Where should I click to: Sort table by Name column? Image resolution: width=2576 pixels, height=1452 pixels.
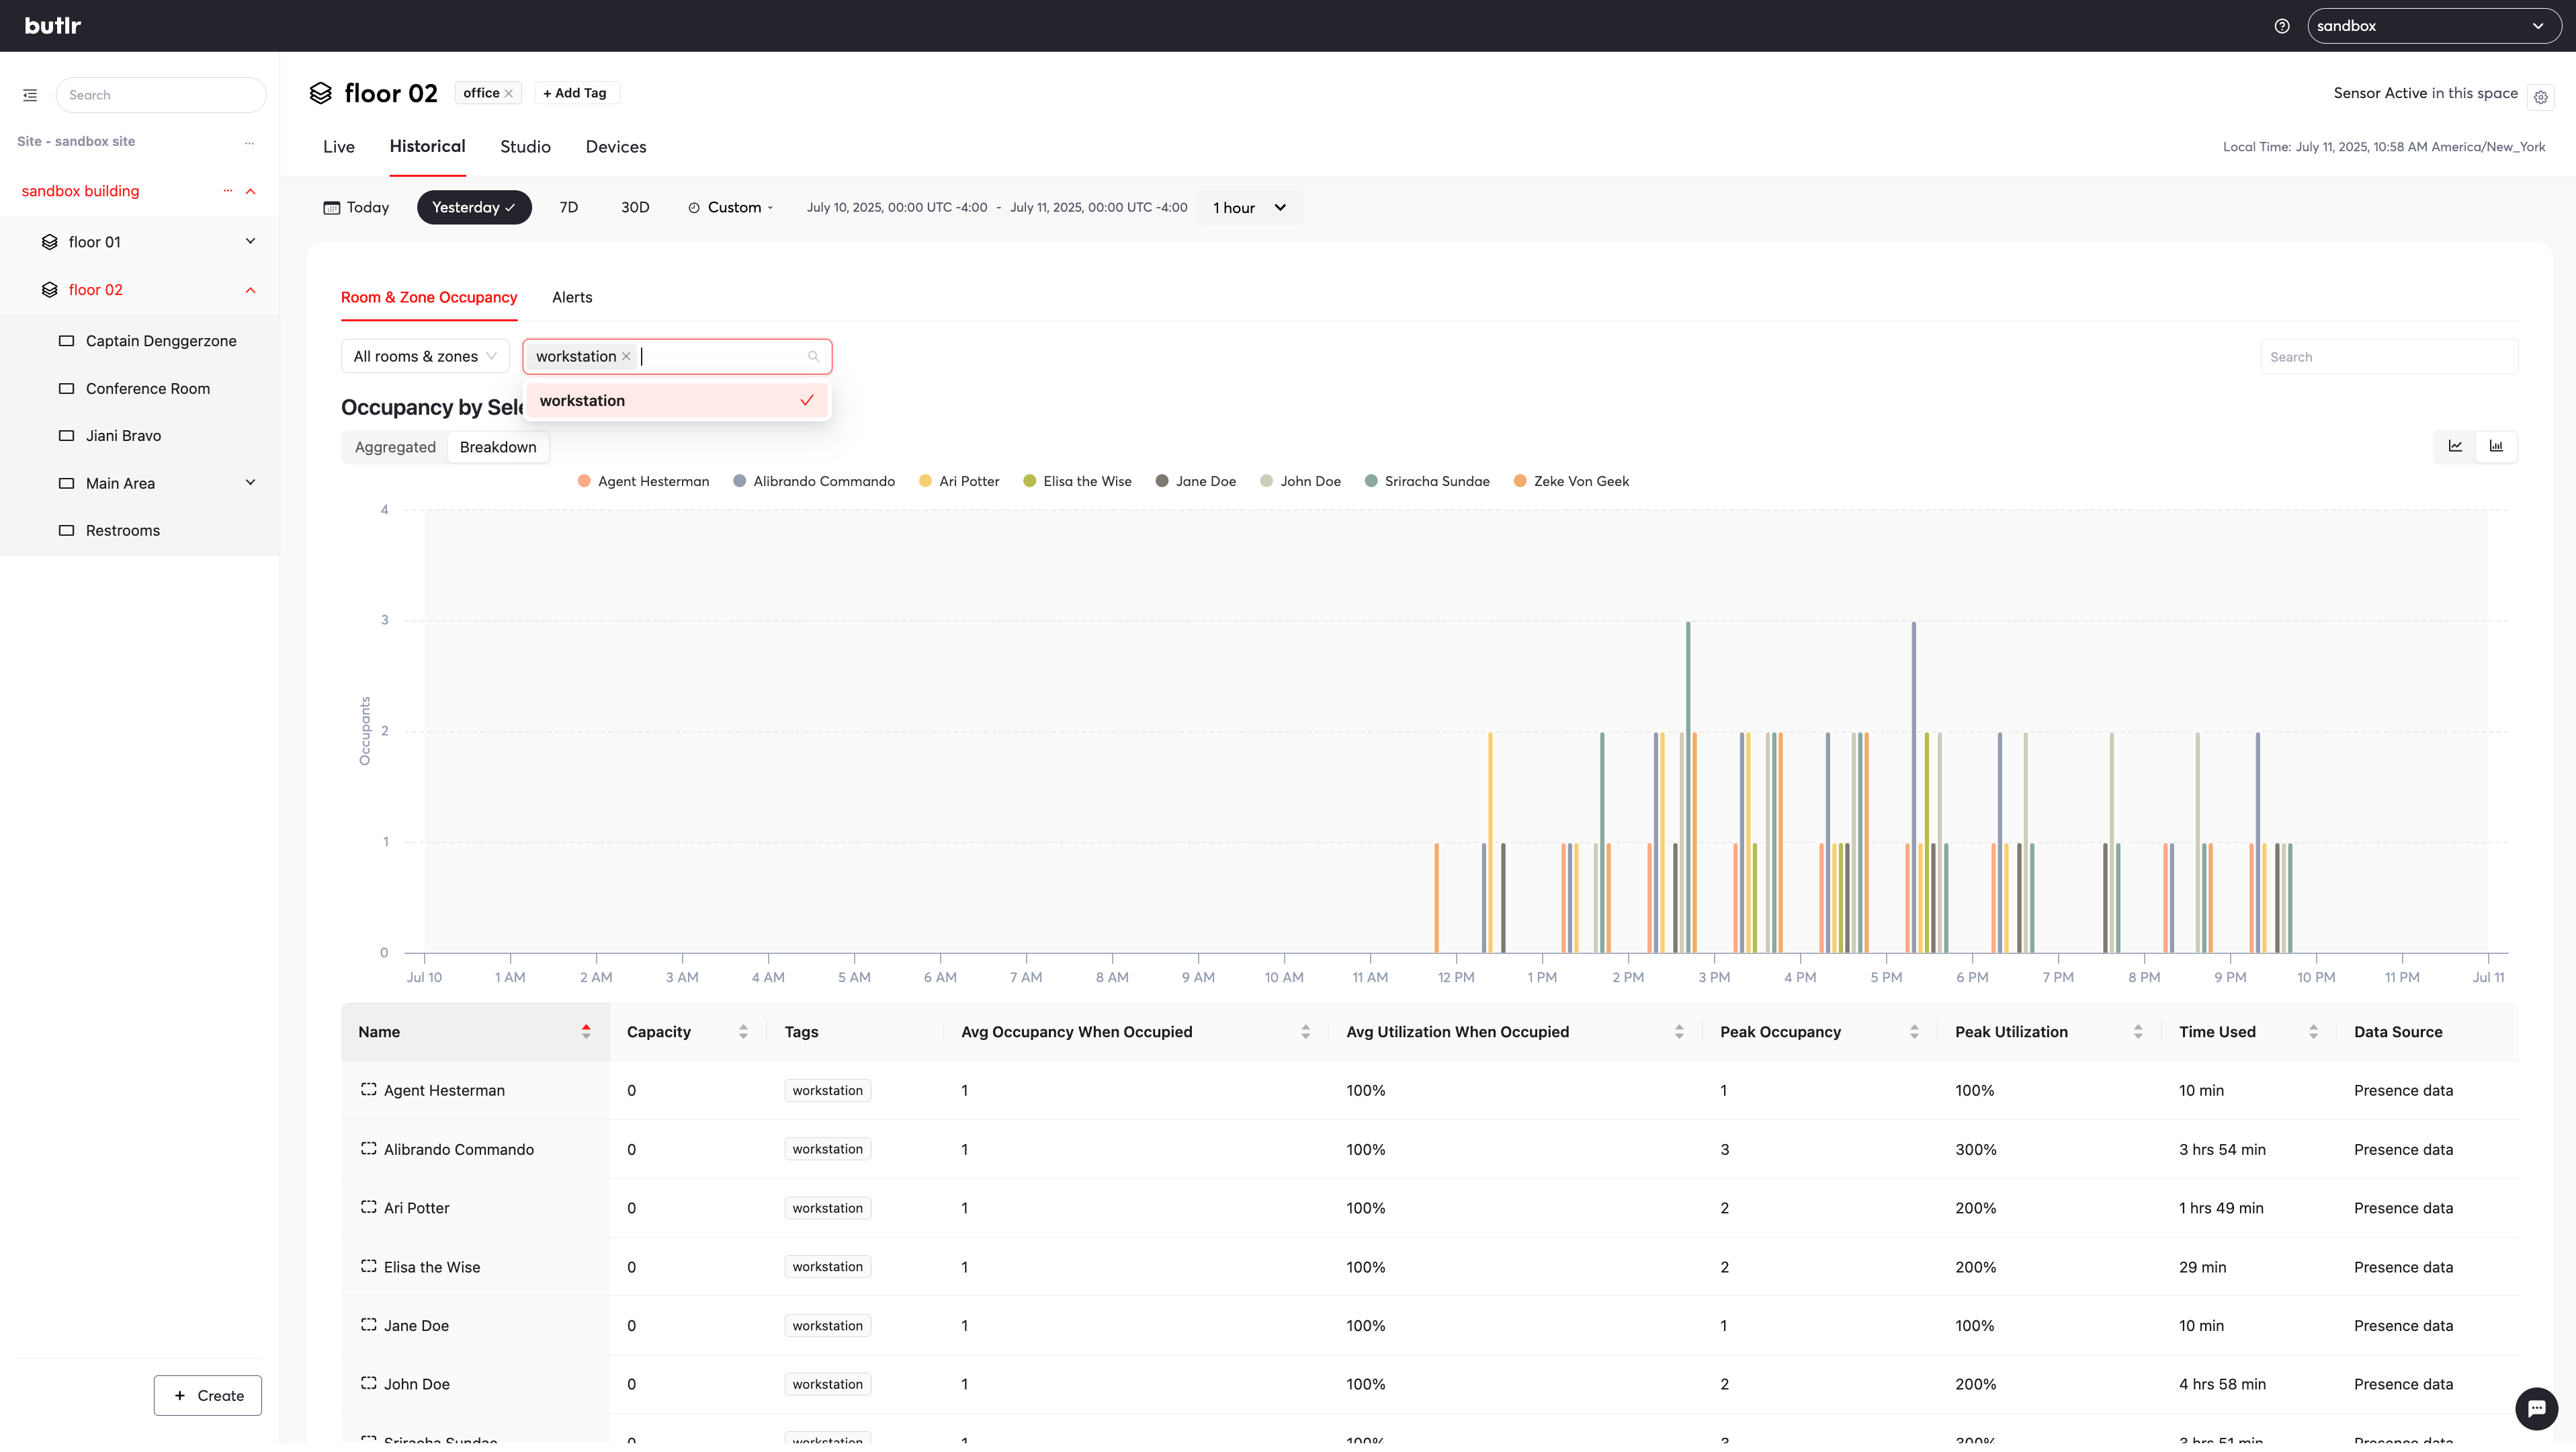586,1032
